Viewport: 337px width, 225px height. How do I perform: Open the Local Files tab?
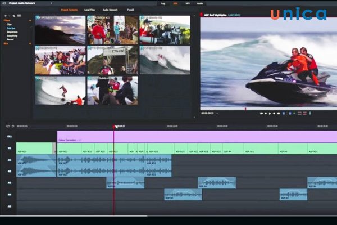pos(89,10)
